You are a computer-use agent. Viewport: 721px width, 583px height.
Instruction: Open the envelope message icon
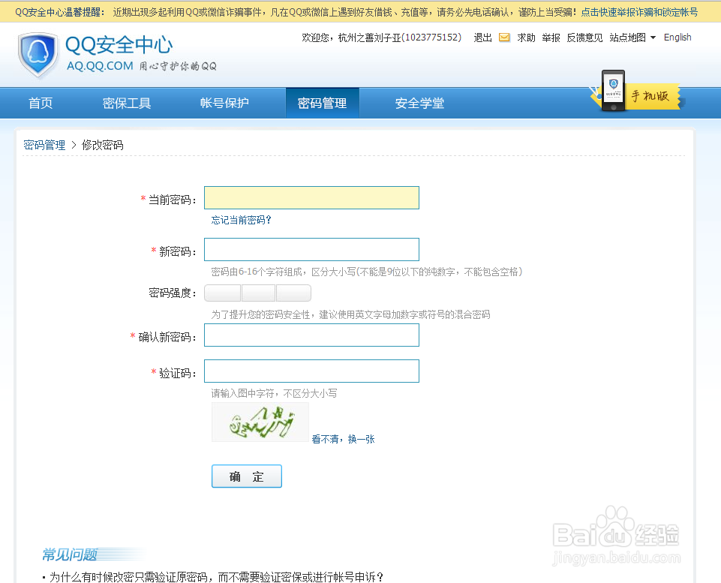504,38
